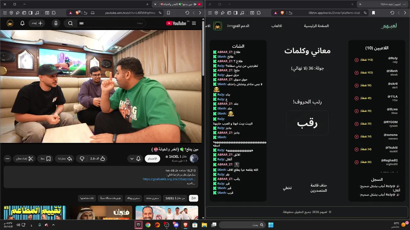This screenshot has width=410, height=230.
Task: Click the youtube.com address bar
Action: [130, 13]
